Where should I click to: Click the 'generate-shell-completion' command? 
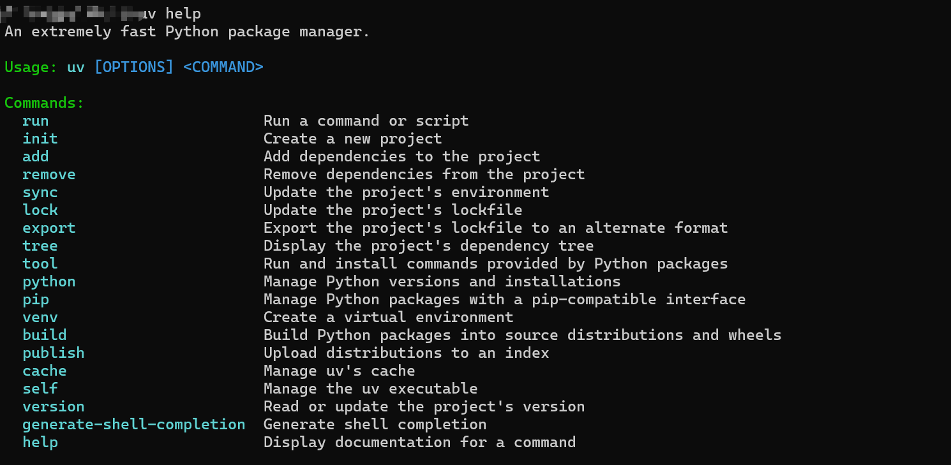click(134, 424)
